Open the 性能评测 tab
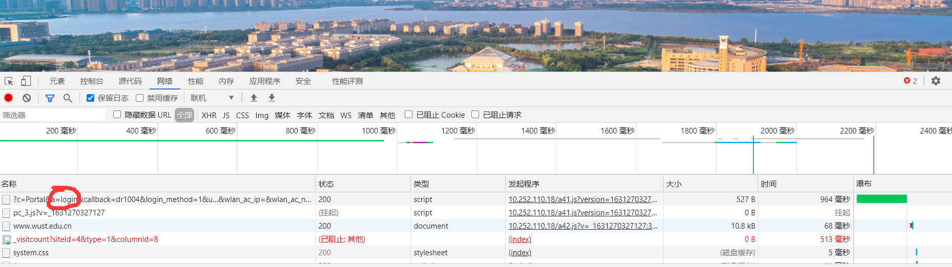 pos(347,81)
